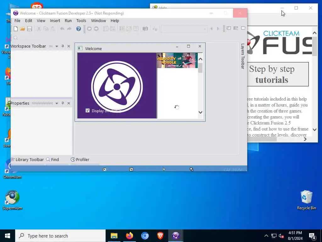Select the Recycle Bin desktop icon

[306, 200]
